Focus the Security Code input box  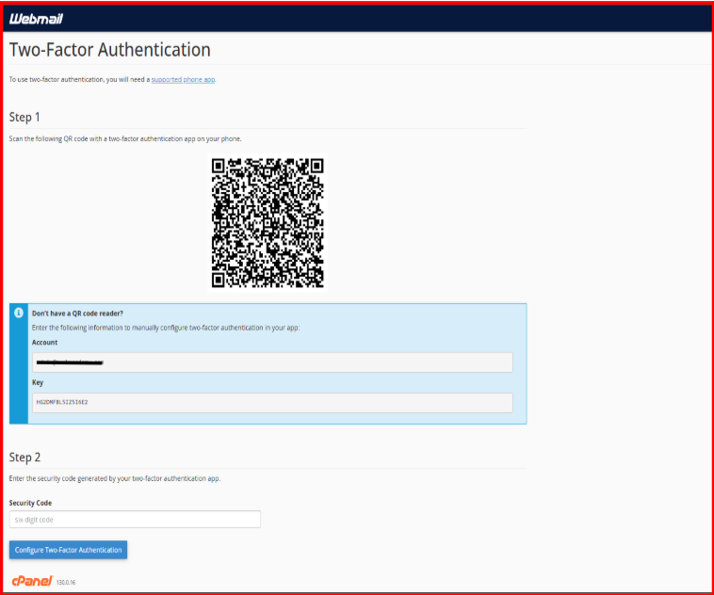tap(135, 520)
